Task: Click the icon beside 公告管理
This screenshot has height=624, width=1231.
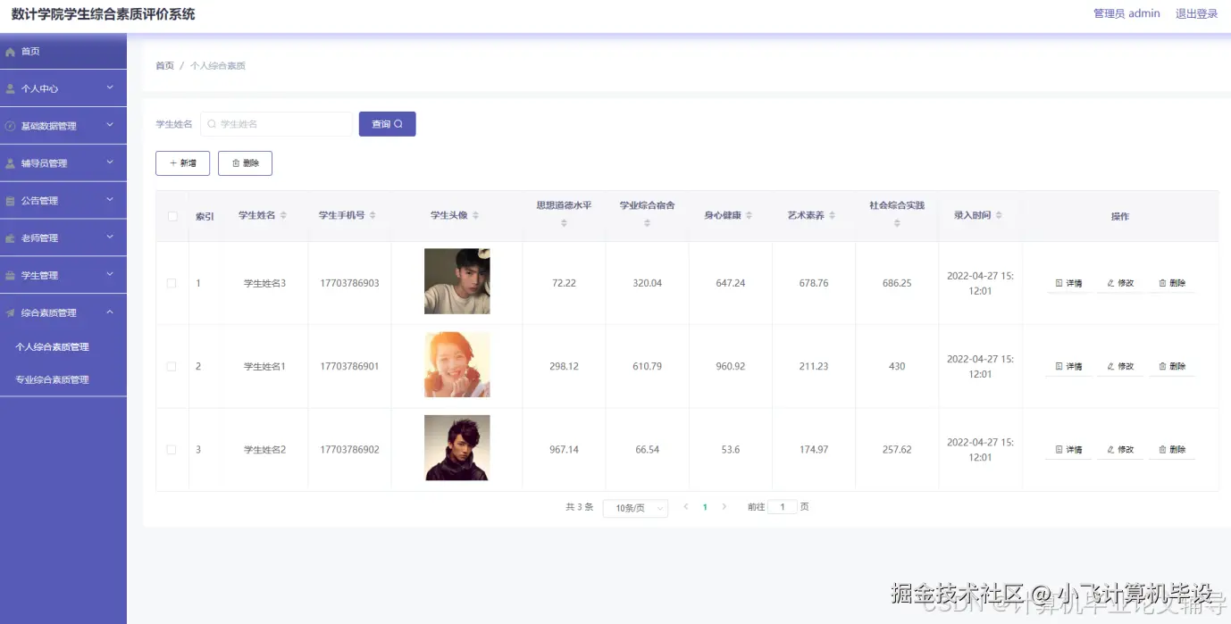Action: pos(11,202)
